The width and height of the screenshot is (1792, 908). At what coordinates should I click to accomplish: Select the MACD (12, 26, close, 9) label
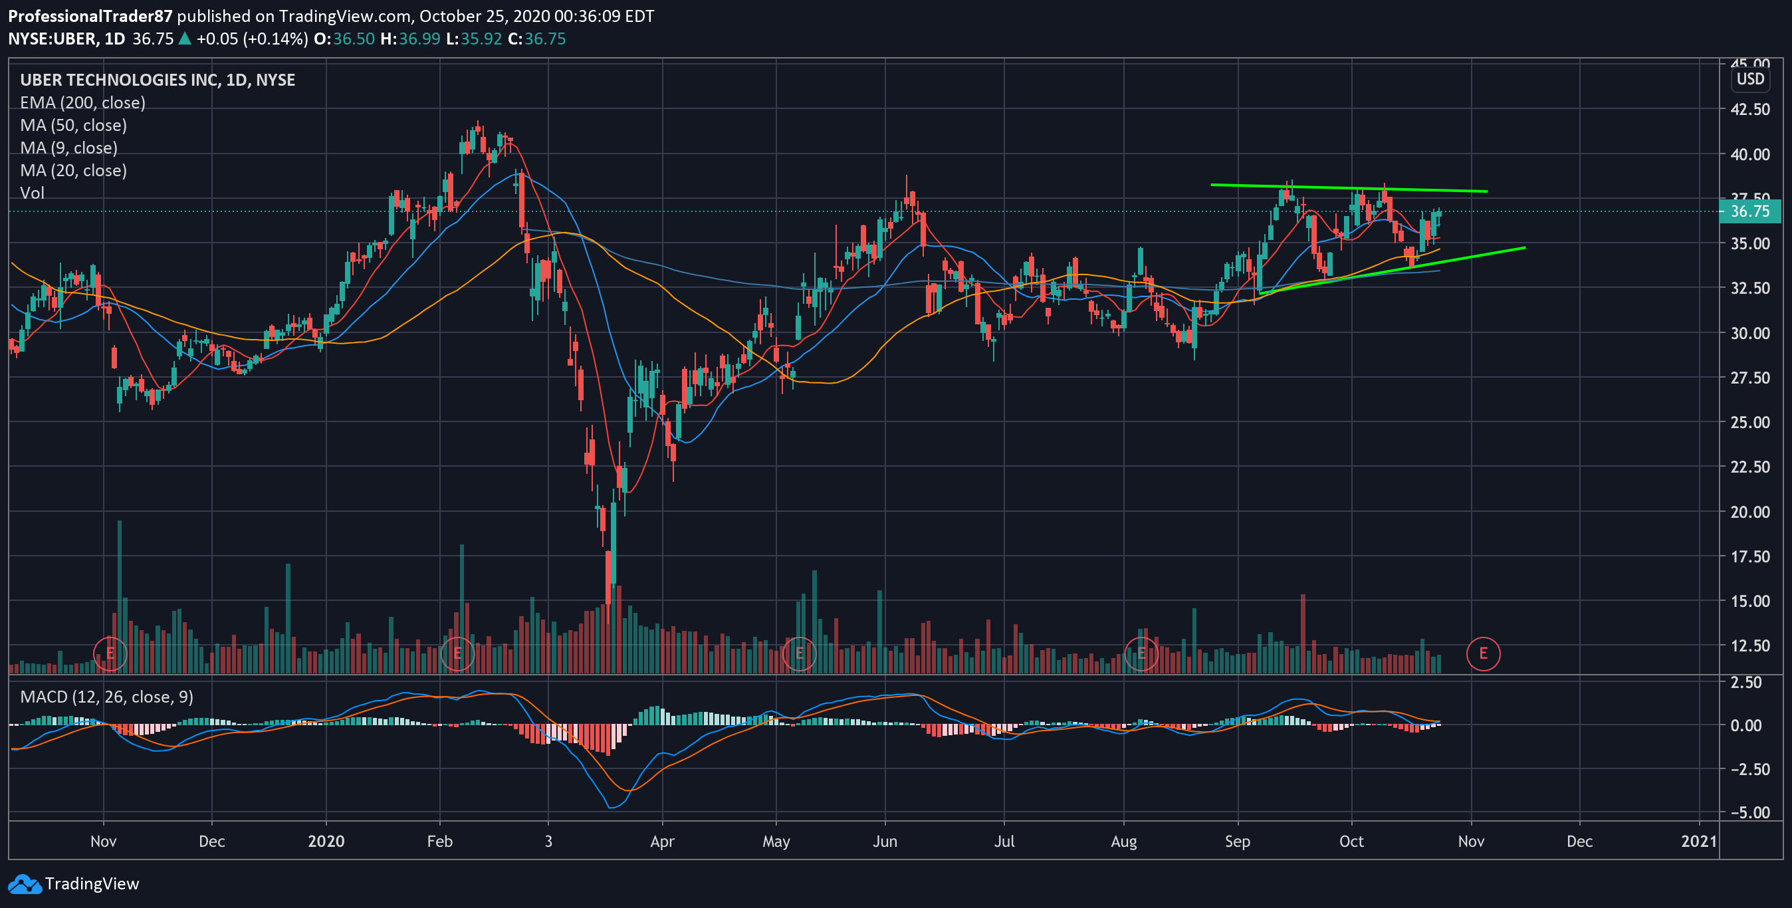coord(106,697)
